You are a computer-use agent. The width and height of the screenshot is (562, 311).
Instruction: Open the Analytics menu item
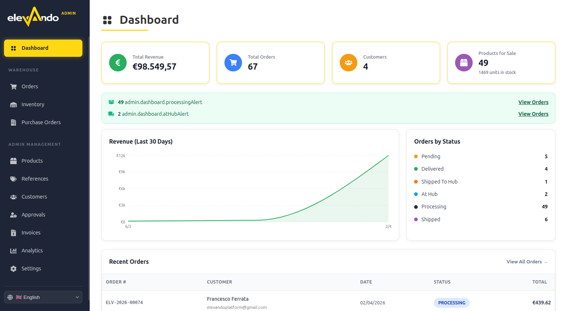(x=43, y=251)
